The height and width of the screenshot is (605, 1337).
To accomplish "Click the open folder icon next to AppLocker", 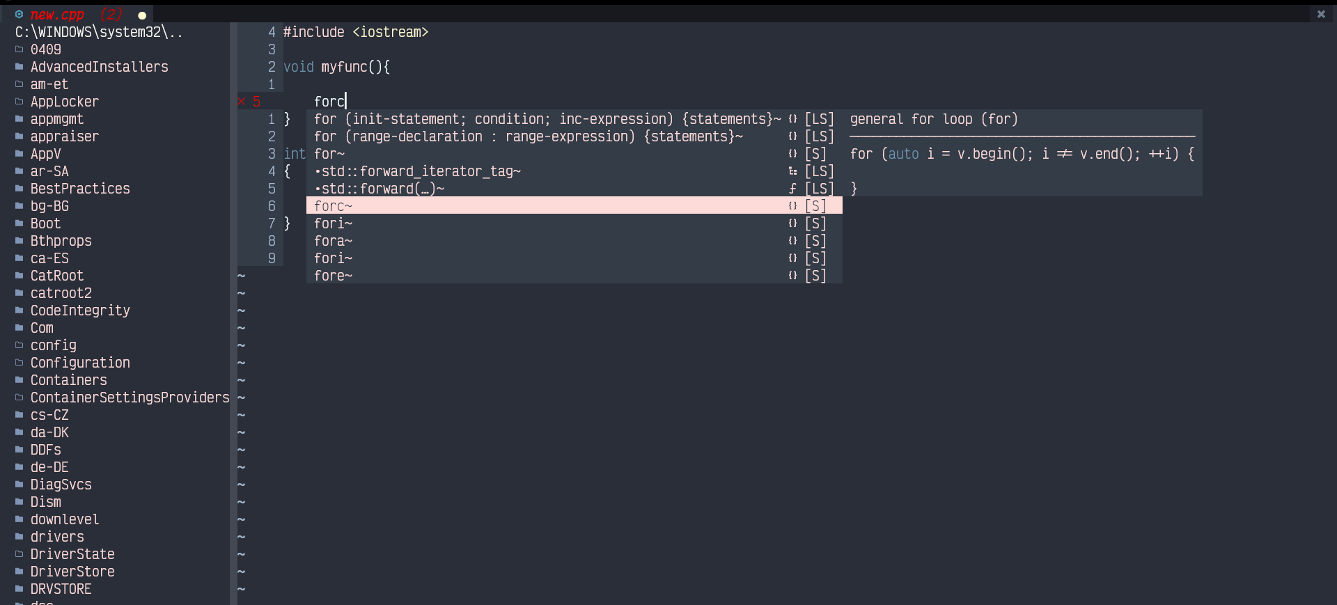I will [18, 102].
